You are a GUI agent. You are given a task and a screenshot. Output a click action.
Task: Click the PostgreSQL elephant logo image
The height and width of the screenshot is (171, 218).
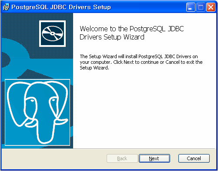click(37, 112)
